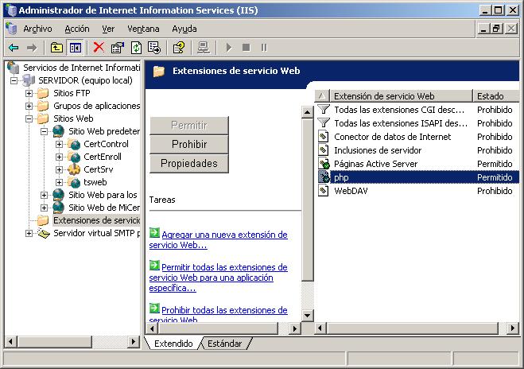Expand the CertControl node
Viewport: 524px width, 369px height.
pos(59,144)
